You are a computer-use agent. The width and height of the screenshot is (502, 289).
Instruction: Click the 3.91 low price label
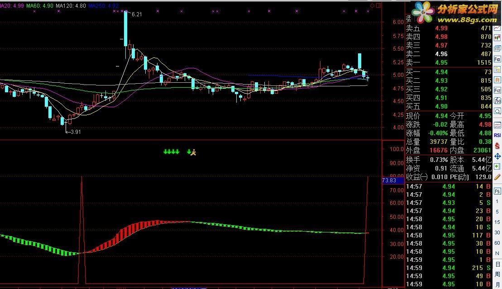(76, 132)
